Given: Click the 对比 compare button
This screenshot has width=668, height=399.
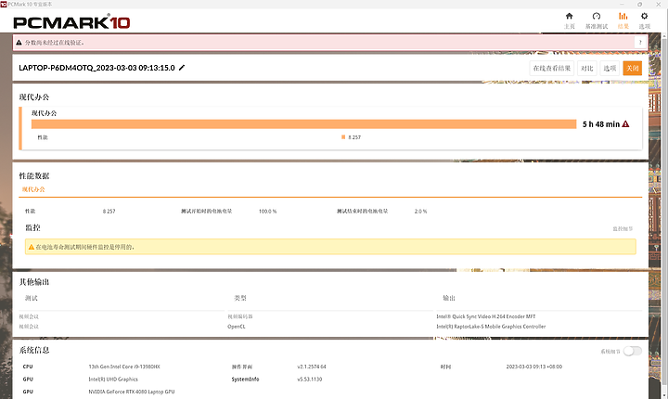Looking at the screenshot, I should (x=587, y=69).
